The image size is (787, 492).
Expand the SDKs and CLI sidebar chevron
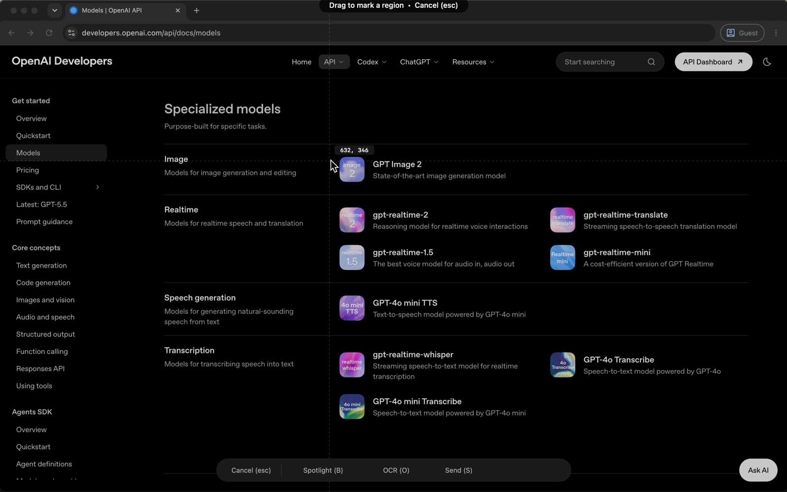97,187
